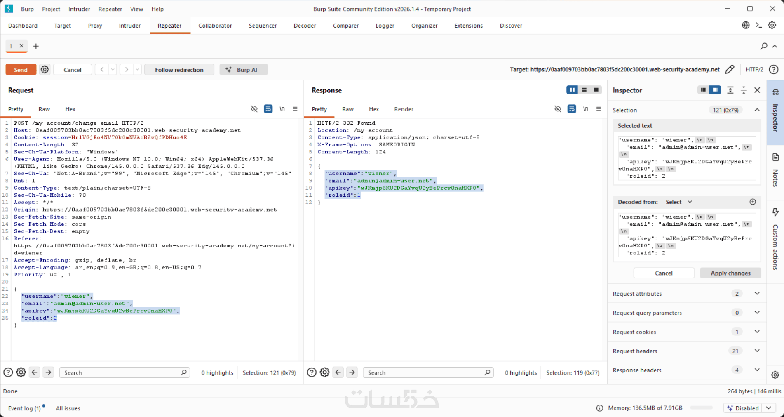Open Request search settings gear
Viewport: 784px width, 417px height.
(21, 372)
